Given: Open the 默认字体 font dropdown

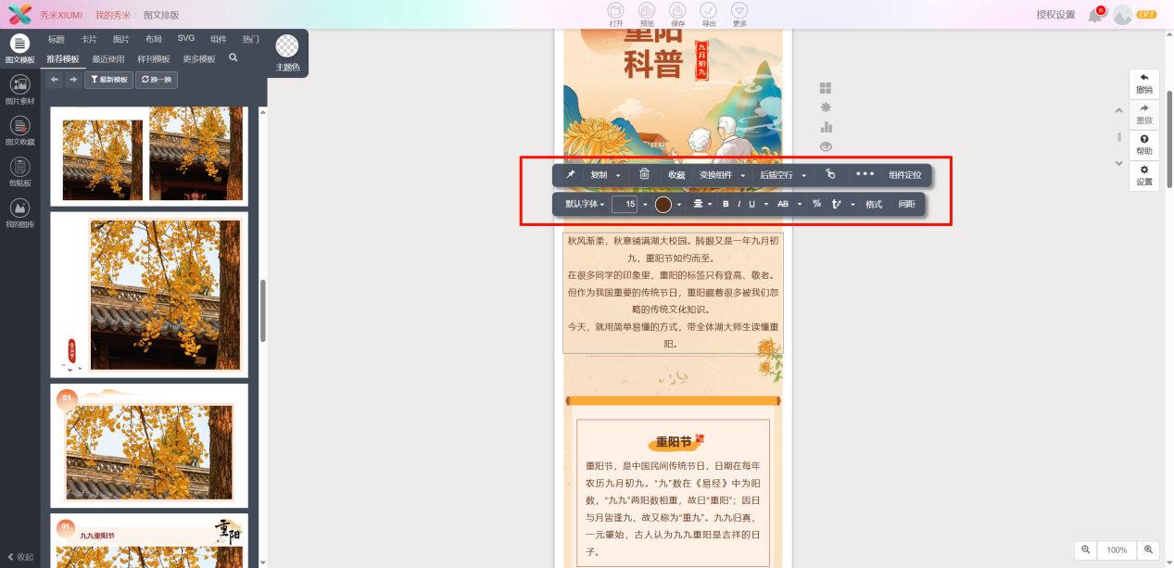Looking at the screenshot, I should tap(584, 204).
